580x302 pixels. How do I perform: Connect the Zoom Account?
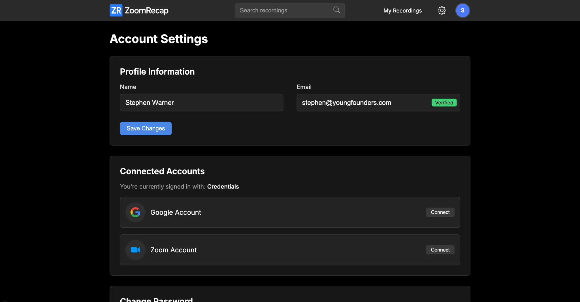(440, 250)
